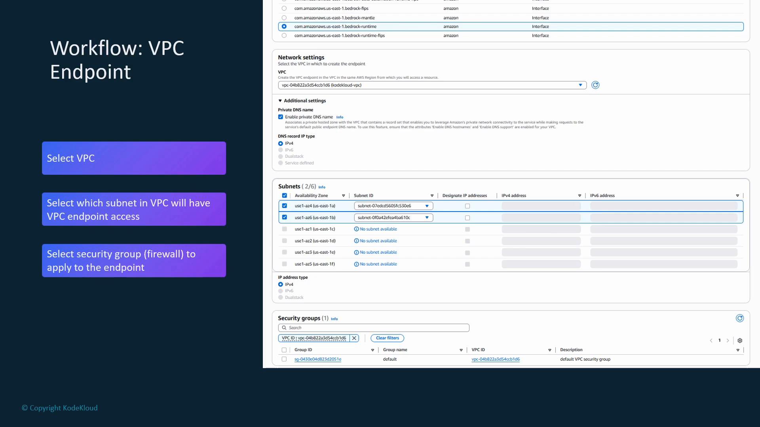This screenshot has height=427, width=760.
Task: Select bedrock-runtime-fips service radio button
Action: click(x=284, y=36)
